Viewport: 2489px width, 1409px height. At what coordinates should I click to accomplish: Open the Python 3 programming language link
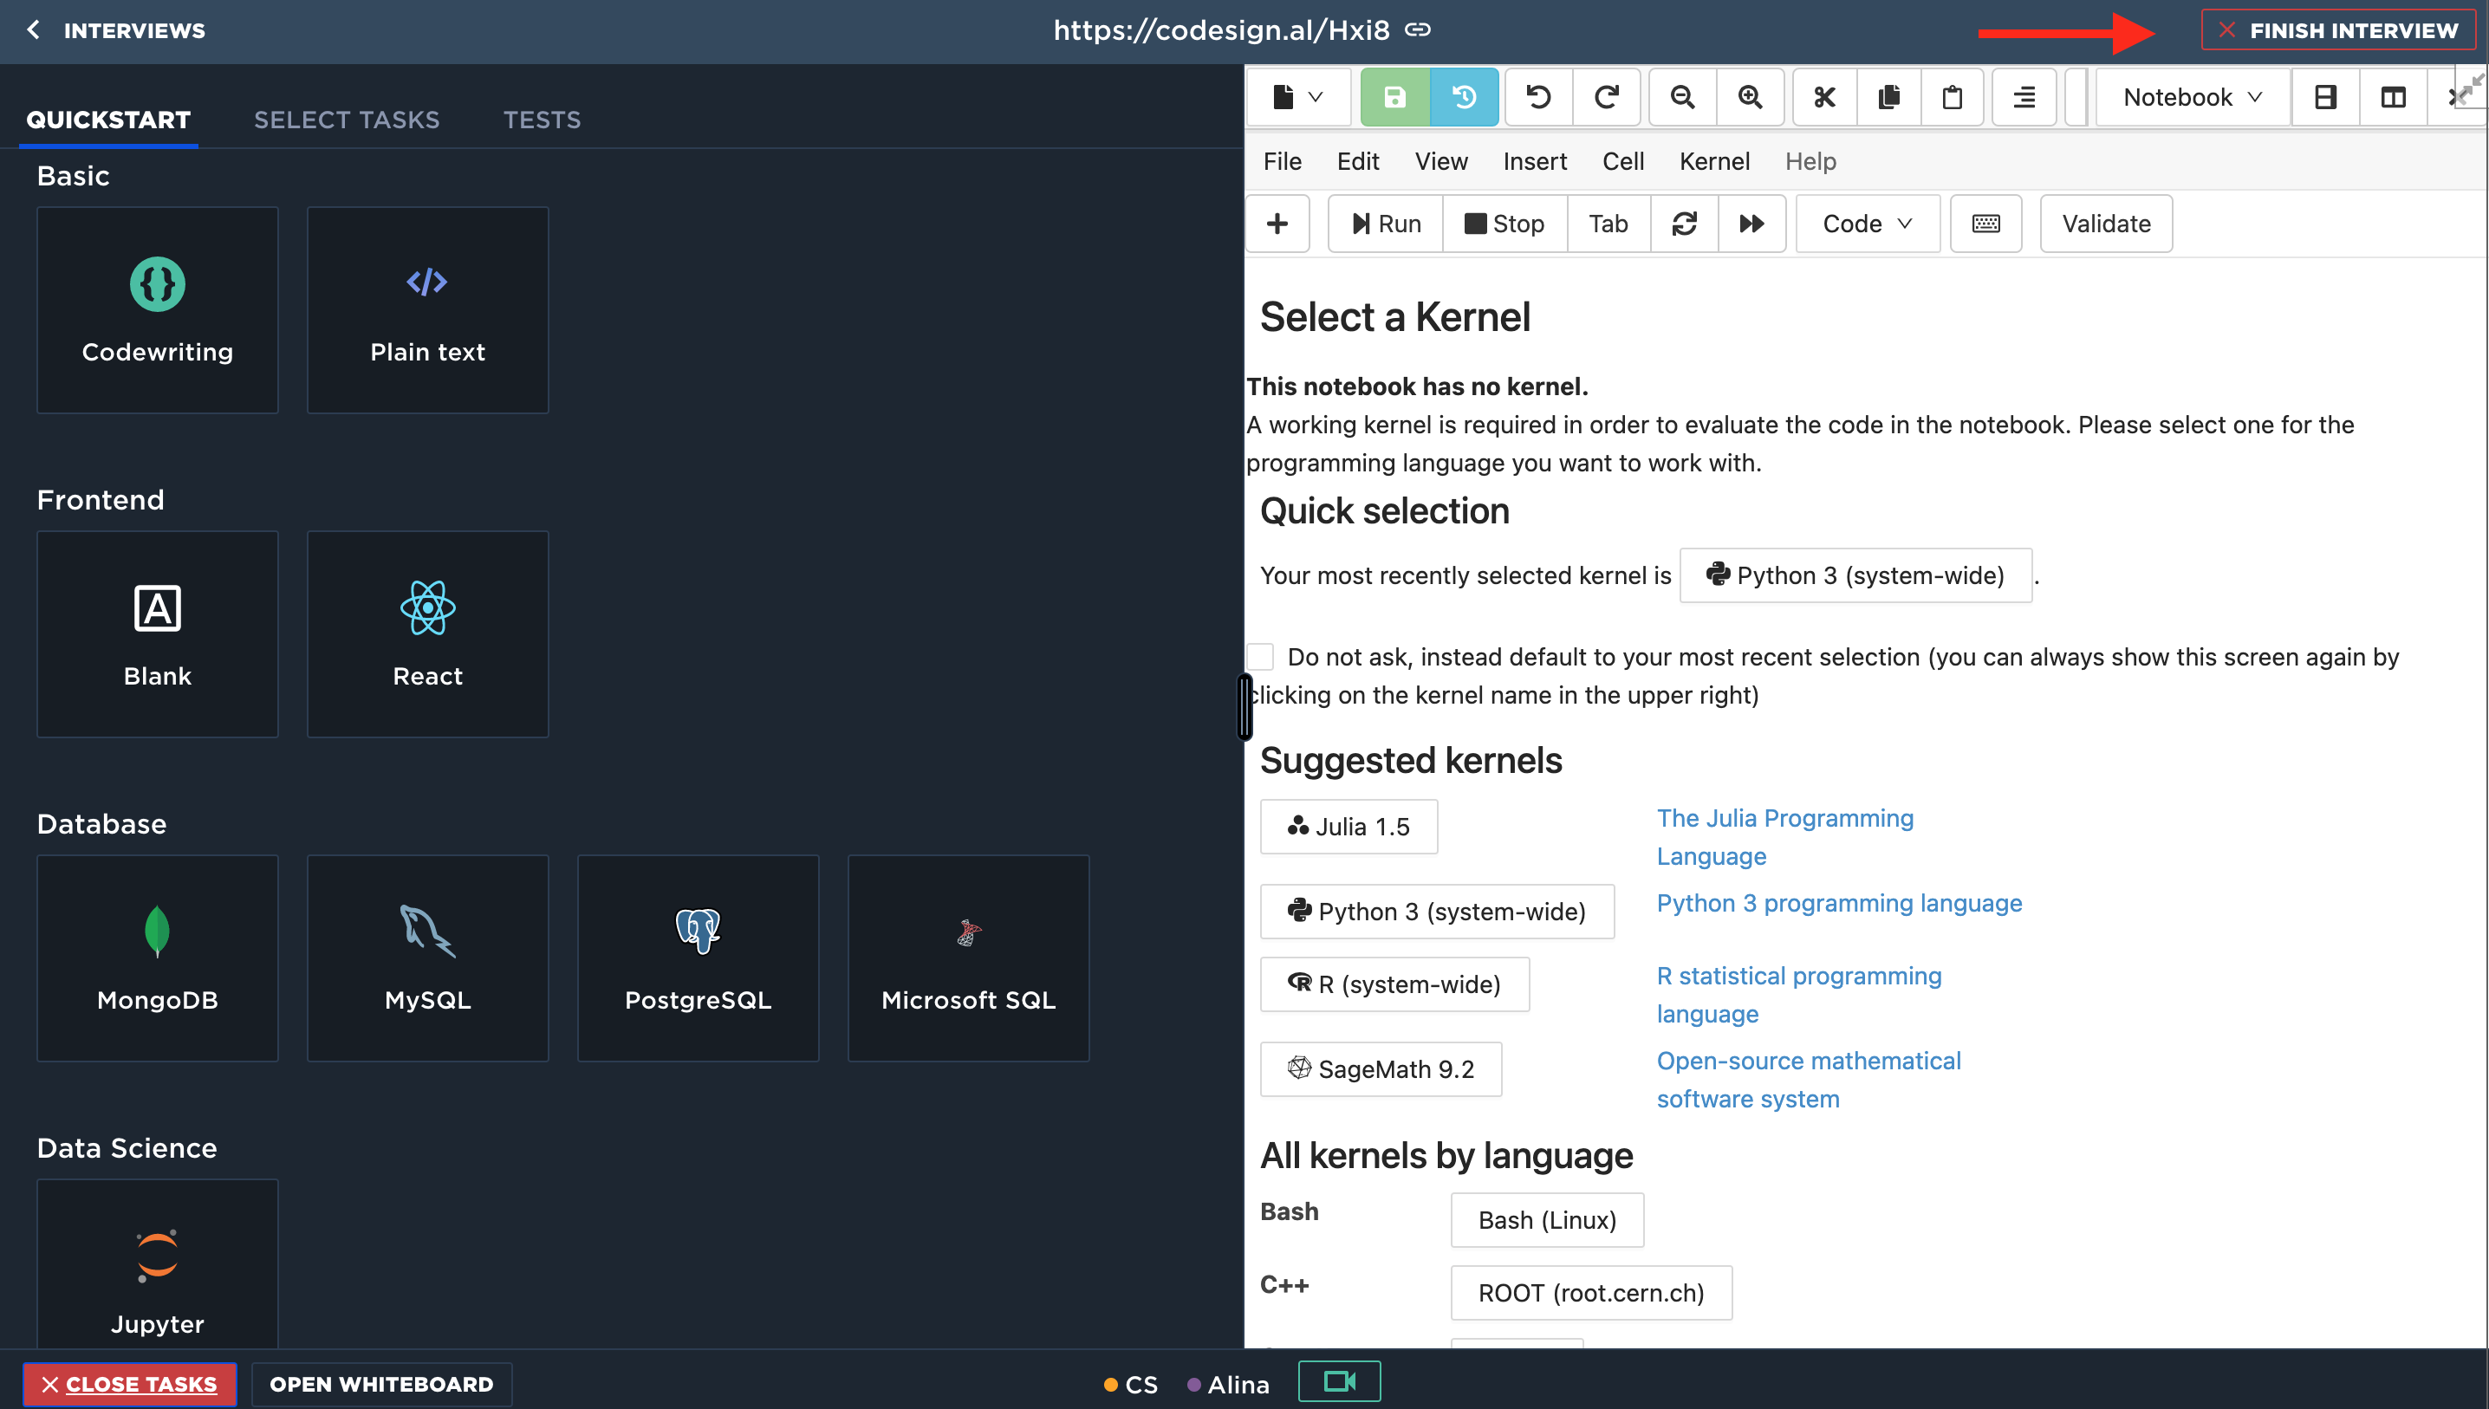click(x=1839, y=903)
